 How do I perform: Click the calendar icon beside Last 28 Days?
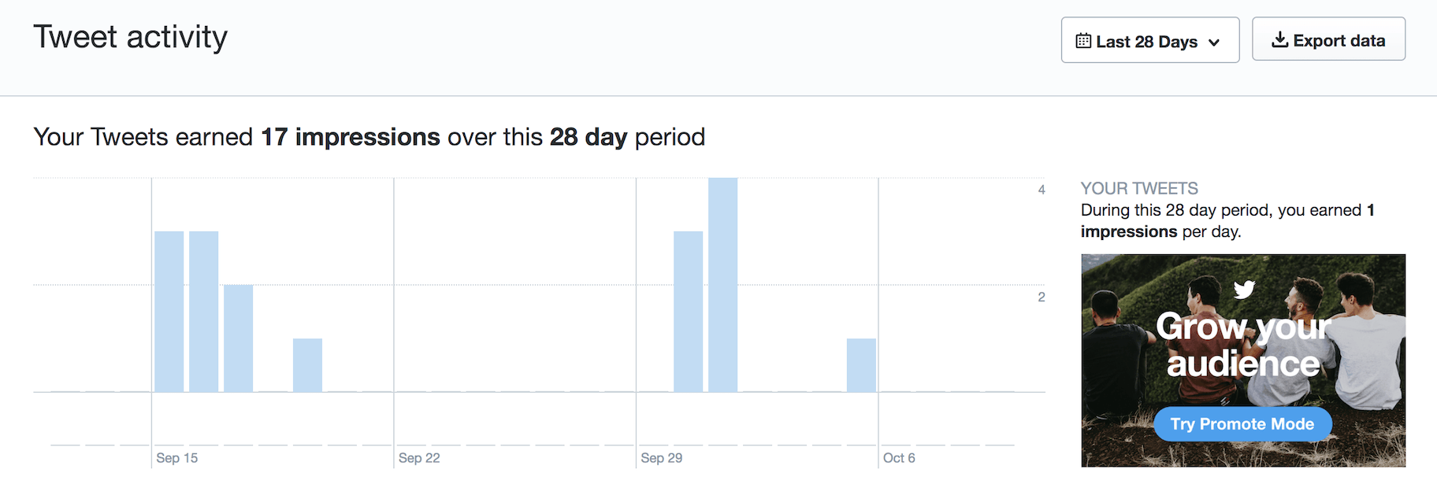tap(1083, 41)
